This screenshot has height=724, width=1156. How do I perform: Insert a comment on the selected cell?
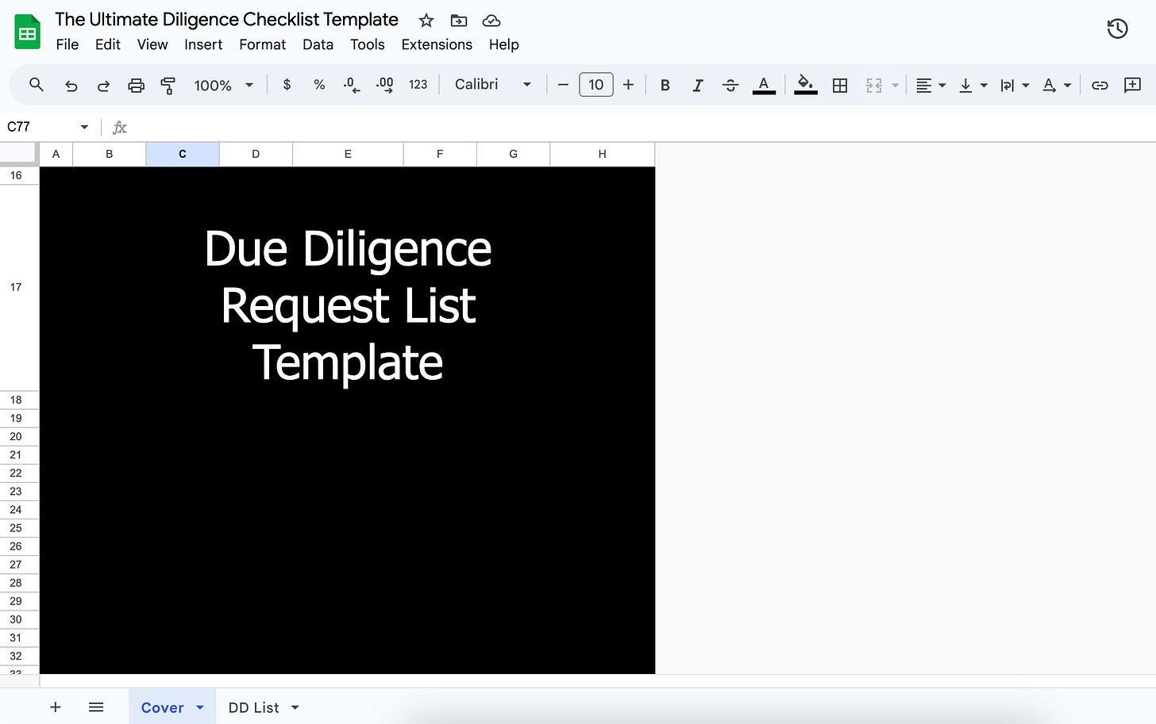coord(1133,85)
